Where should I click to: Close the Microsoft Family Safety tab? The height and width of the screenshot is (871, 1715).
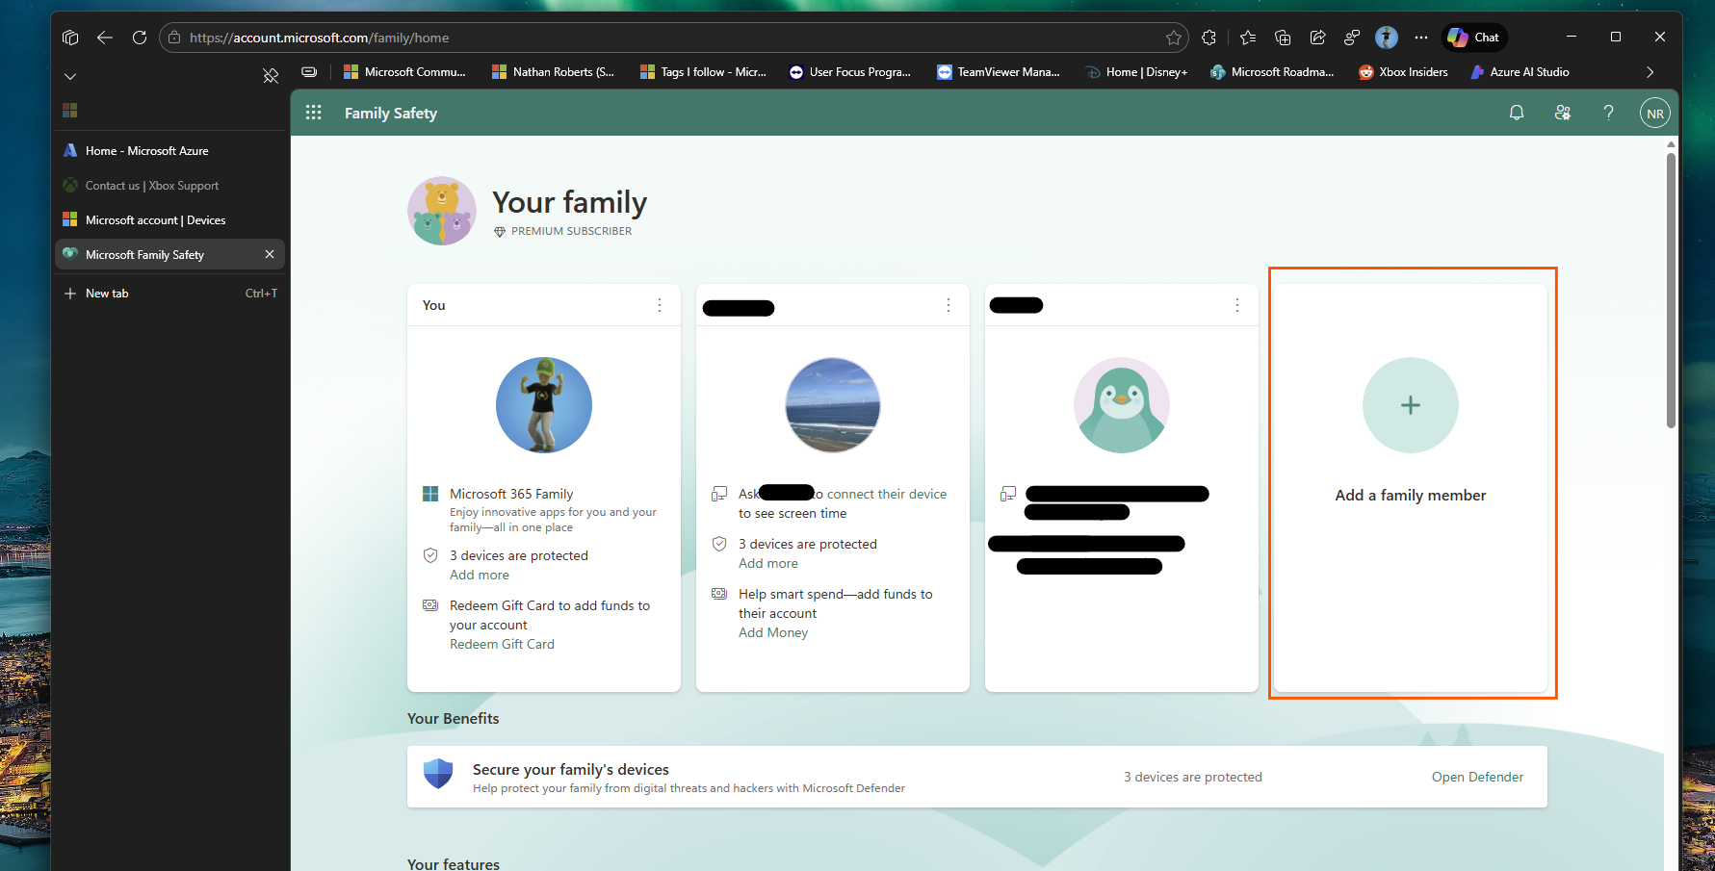coord(270,255)
